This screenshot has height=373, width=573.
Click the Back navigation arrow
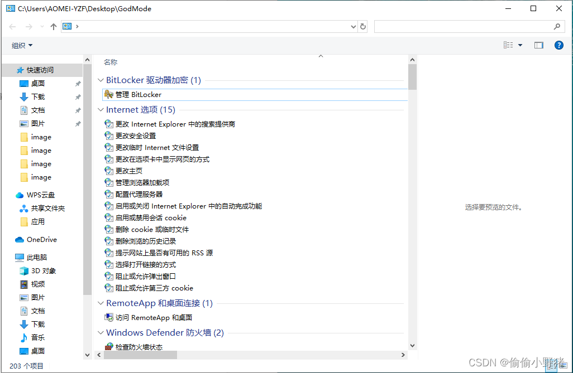(12, 27)
